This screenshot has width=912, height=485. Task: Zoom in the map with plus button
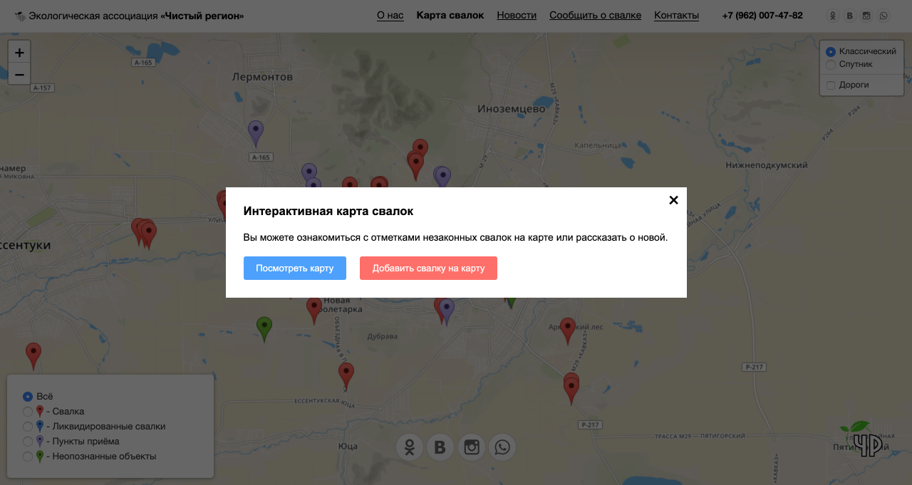(19, 52)
